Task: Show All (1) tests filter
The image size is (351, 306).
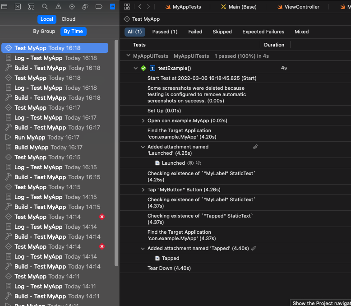Action: [x=135, y=32]
